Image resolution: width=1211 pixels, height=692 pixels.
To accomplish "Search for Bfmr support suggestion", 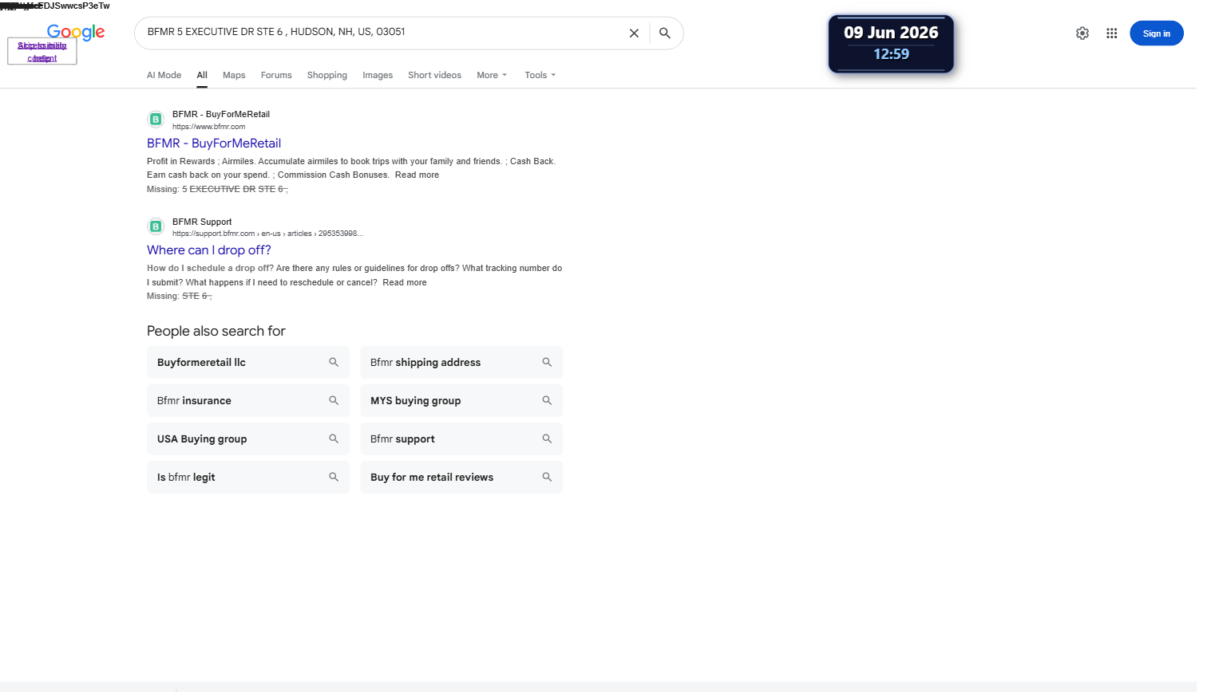I will click(461, 438).
